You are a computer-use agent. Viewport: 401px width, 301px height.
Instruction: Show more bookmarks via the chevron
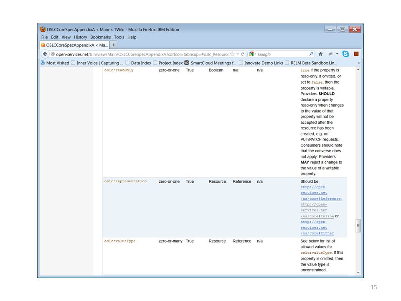click(359, 63)
